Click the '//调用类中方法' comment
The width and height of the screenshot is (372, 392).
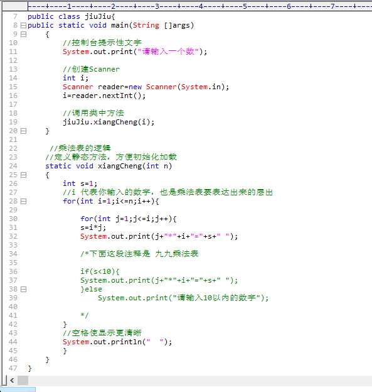pos(93,113)
